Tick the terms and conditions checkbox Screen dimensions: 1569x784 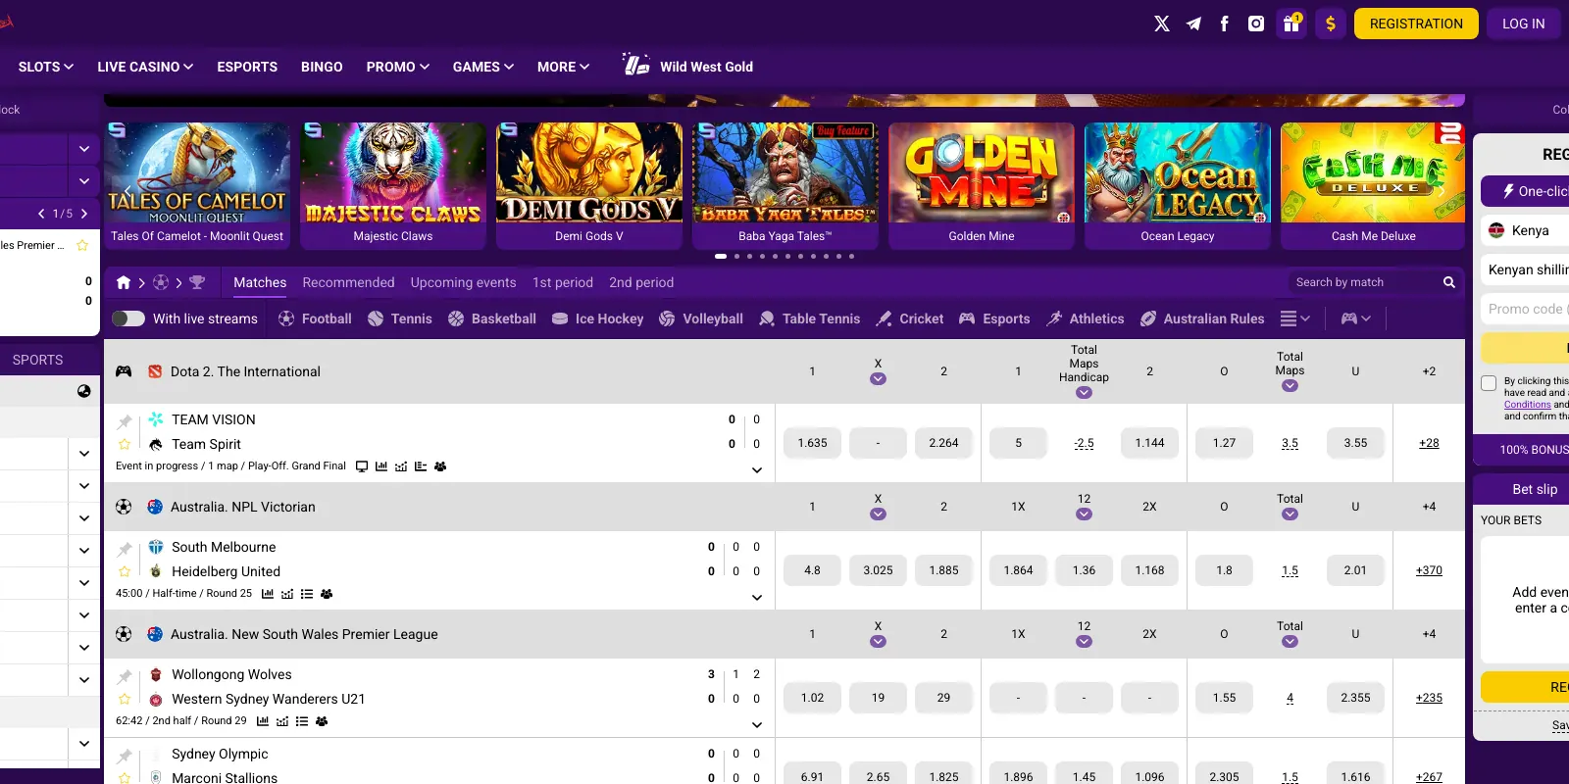click(x=1489, y=383)
